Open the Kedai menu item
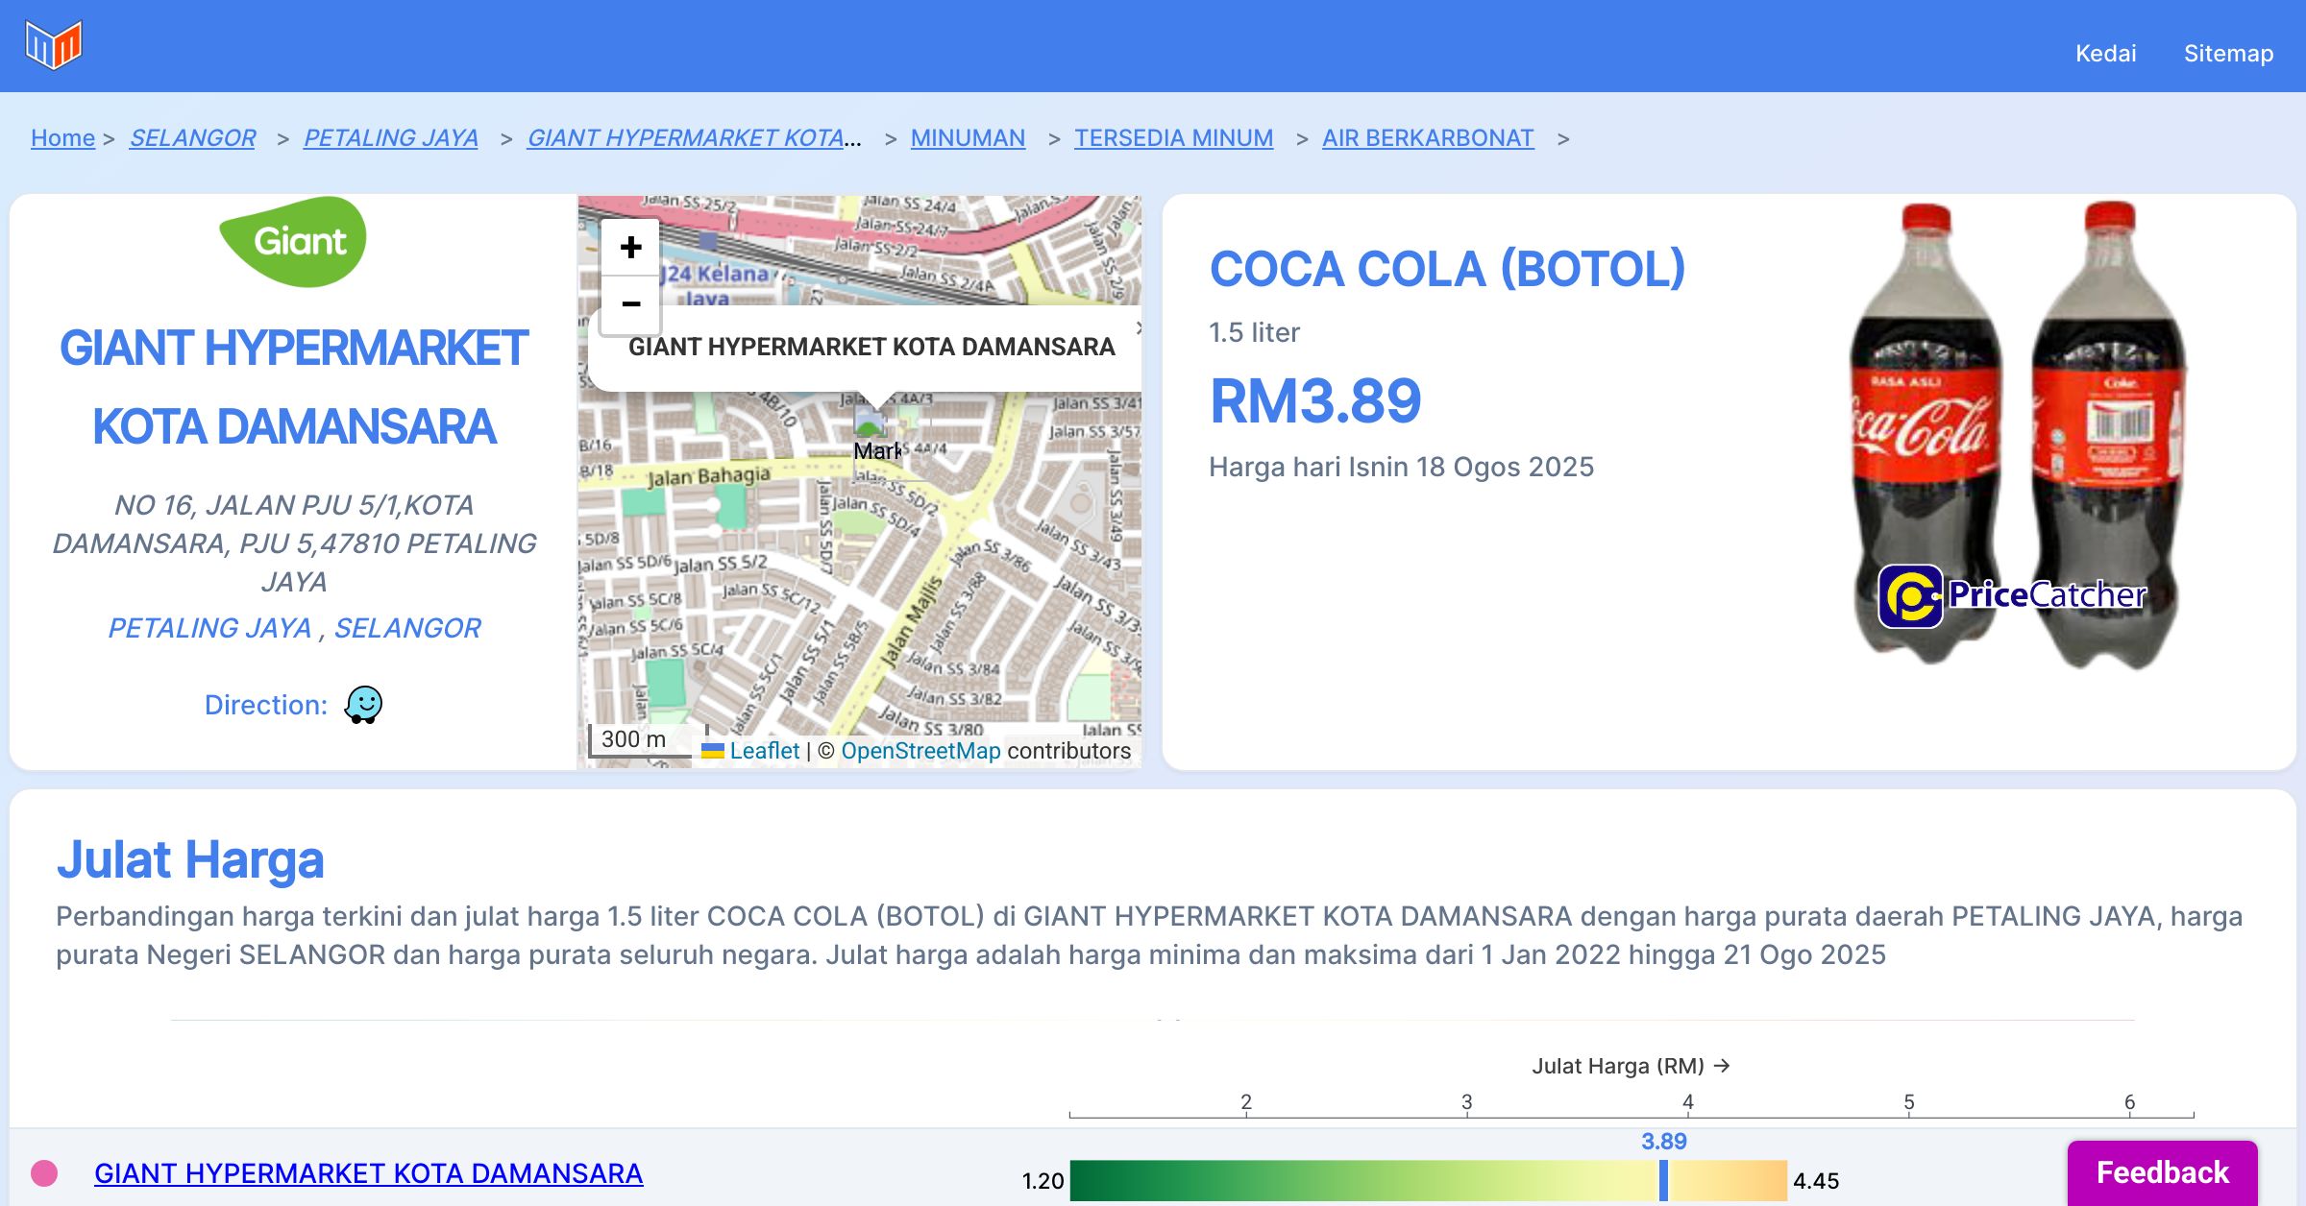2306x1206 pixels. (2105, 53)
